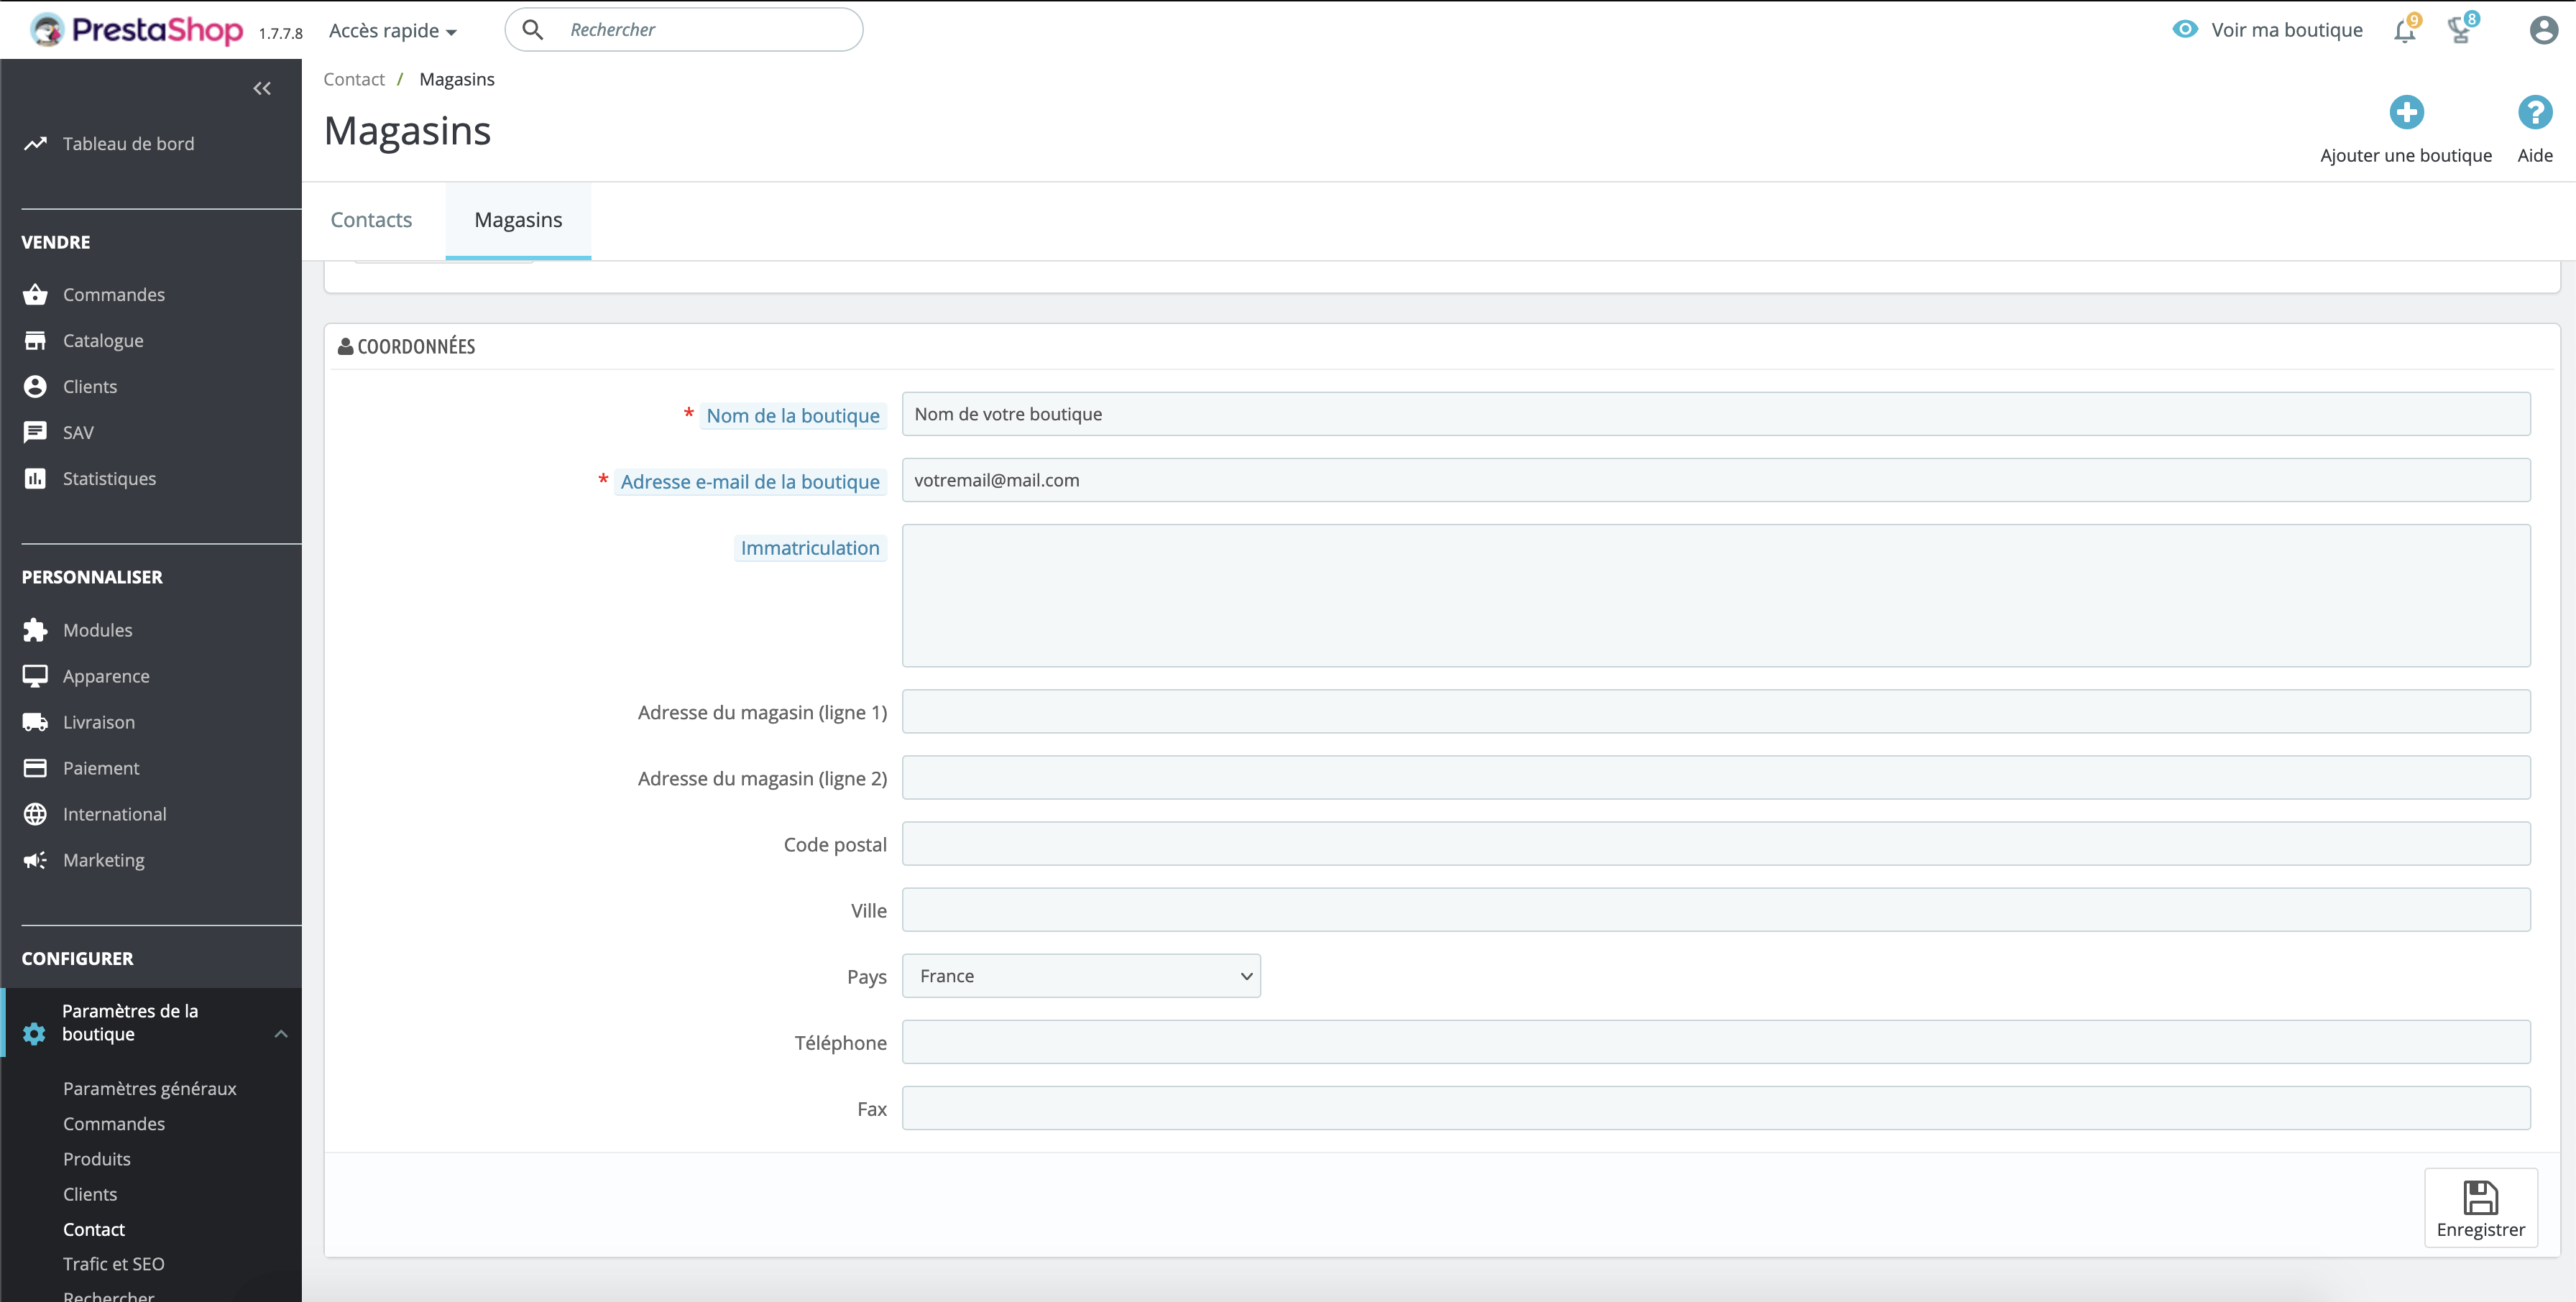2576x1302 pixels.
Task: Click the Immatriculation label
Action: [810, 548]
